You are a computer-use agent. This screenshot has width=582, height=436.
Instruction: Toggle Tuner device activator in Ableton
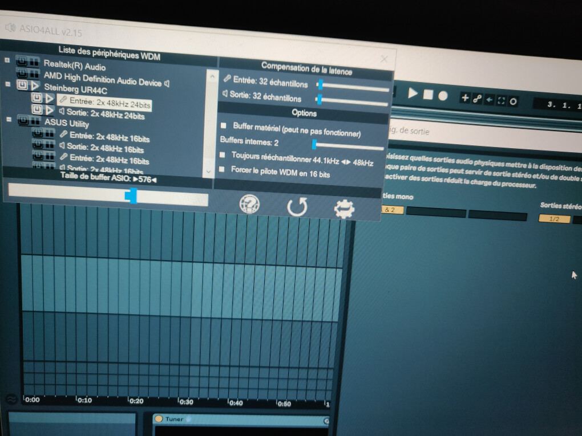point(159,418)
